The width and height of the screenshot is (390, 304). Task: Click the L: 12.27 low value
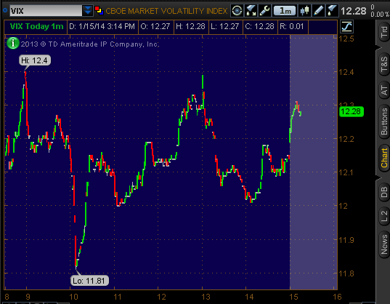[x=225, y=26]
